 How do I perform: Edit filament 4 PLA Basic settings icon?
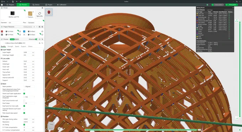[42, 35]
